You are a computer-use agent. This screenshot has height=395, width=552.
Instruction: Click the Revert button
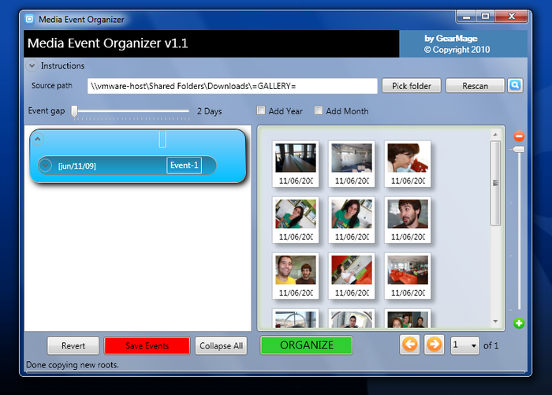[x=73, y=346]
